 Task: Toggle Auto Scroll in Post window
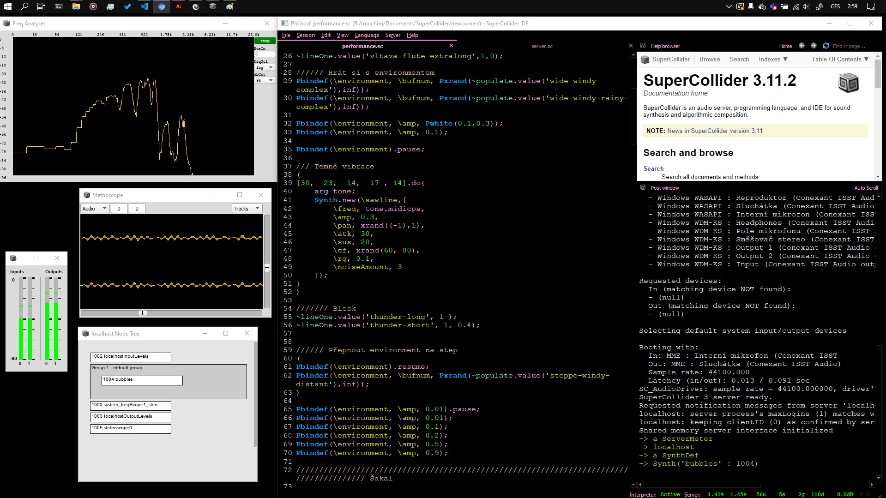point(866,188)
